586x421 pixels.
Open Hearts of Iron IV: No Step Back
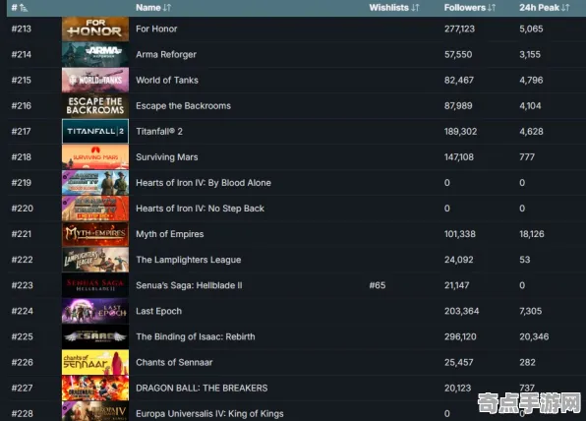(x=200, y=209)
